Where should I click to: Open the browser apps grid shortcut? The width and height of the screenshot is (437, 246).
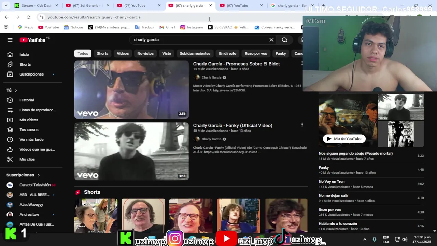point(6,27)
